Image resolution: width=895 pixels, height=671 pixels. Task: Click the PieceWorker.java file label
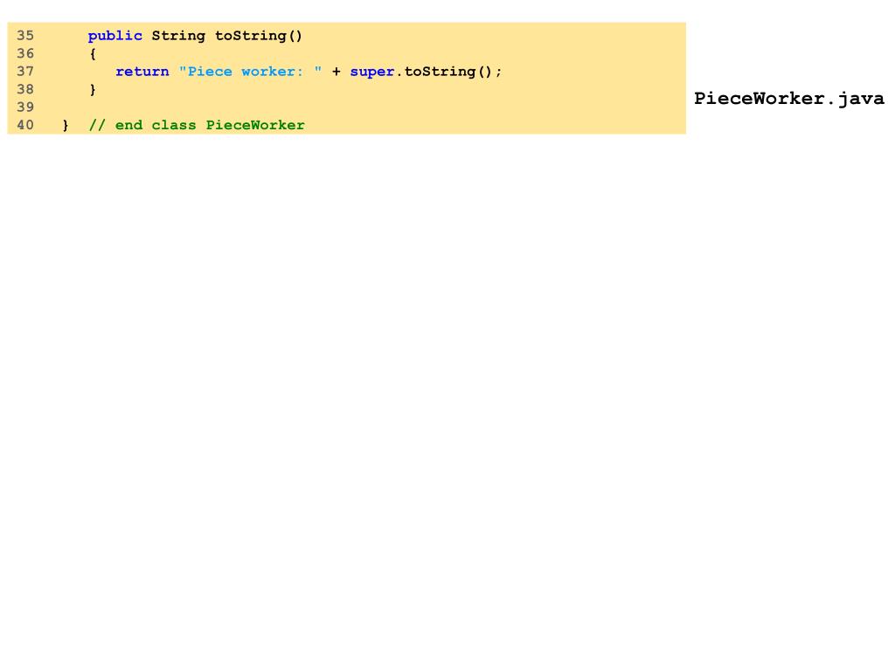(x=789, y=98)
